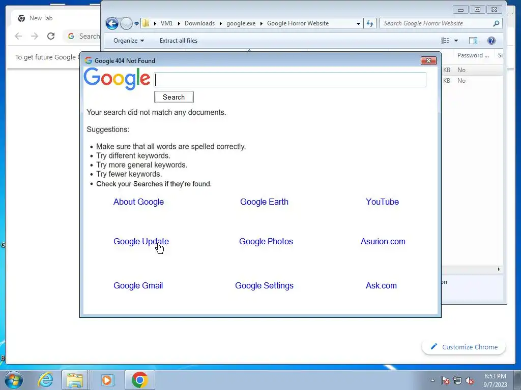Click the Google logo in 404 window
This screenshot has height=390, width=521.
point(117,79)
